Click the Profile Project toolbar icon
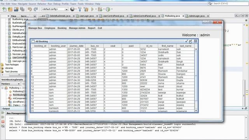 point(108,9)
